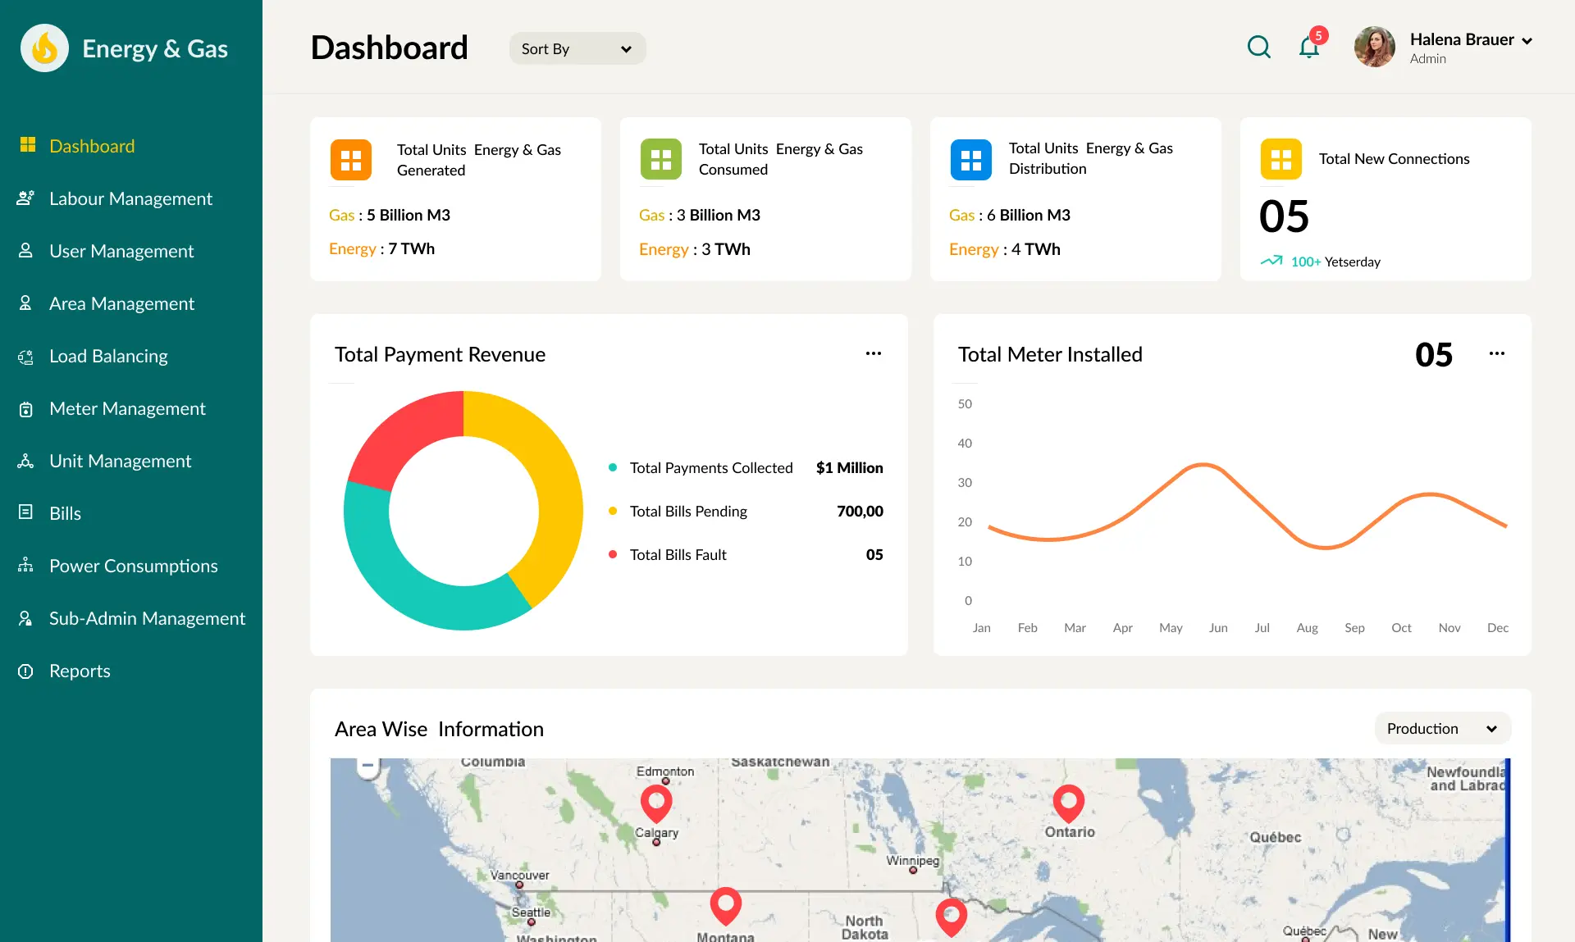The width and height of the screenshot is (1575, 942).
Task: Open Total Payment Revenue three-dot menu
Action: pyautogui.click(x=873, y=353)
